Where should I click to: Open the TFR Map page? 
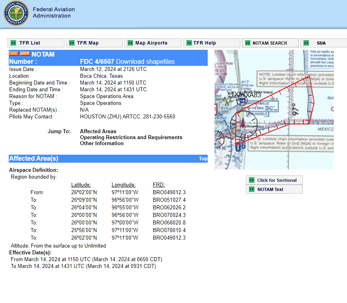click(94, 43)
